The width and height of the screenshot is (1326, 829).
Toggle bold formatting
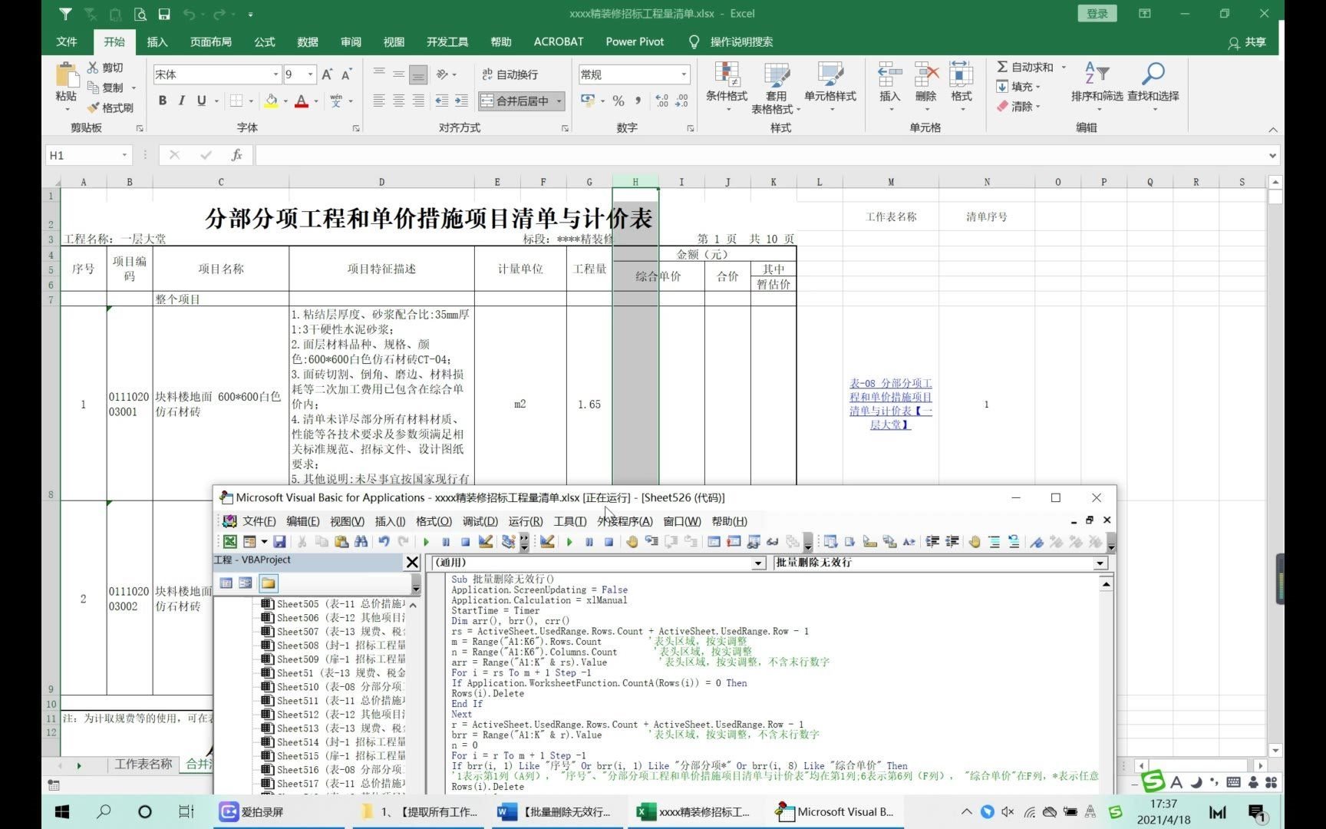pos(162,101)
